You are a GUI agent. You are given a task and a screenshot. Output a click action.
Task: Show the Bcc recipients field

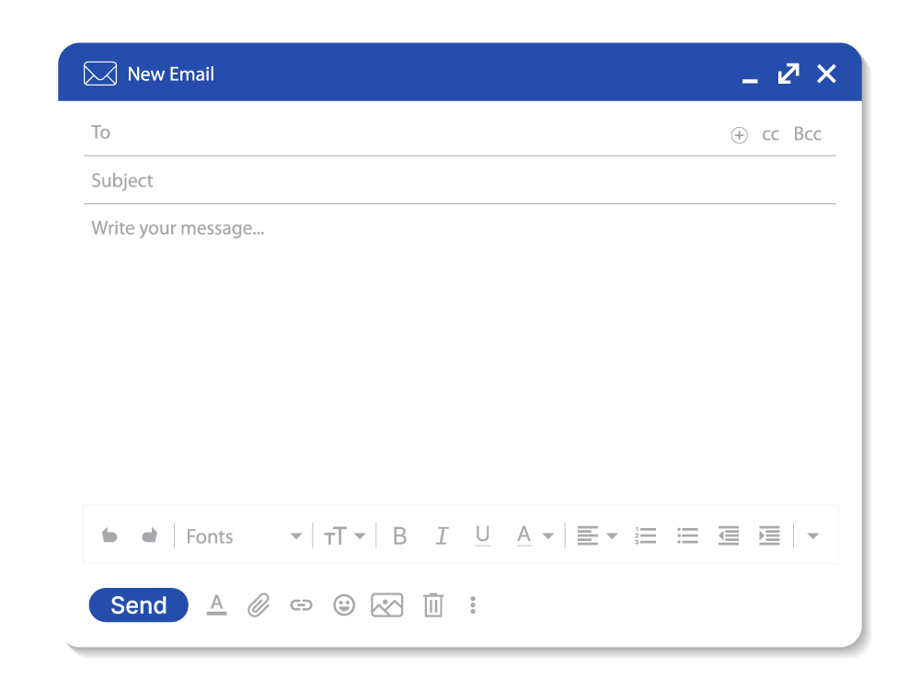coord(807,133)
